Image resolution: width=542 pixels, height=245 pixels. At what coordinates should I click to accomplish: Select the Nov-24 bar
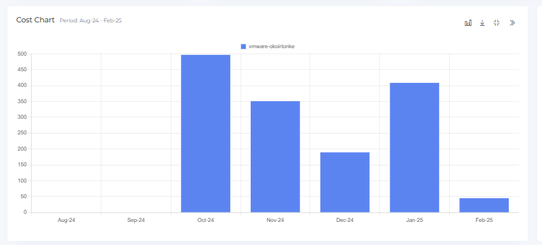click(x=275, y=157)
